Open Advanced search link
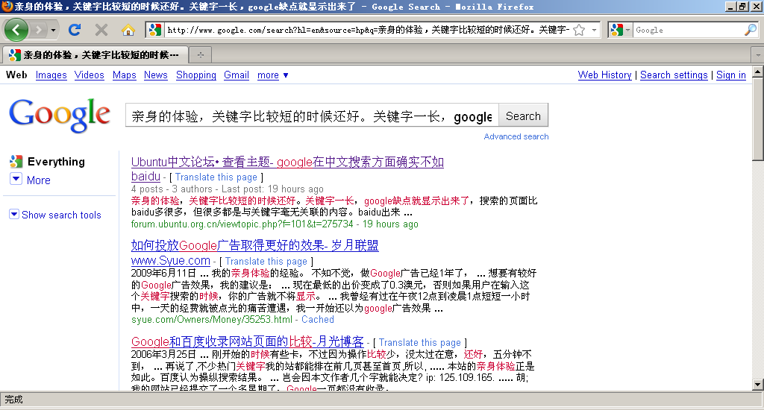Viewport: 764px width, 410px height. [516, 136]
